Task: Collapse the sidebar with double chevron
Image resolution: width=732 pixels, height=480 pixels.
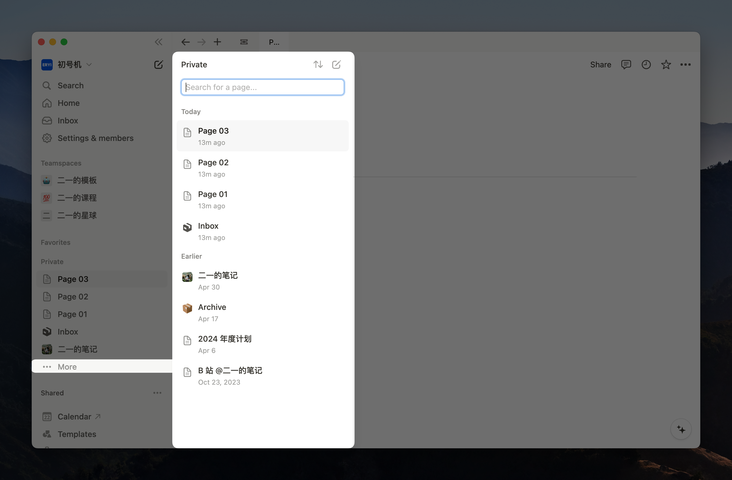Action: 159,42
